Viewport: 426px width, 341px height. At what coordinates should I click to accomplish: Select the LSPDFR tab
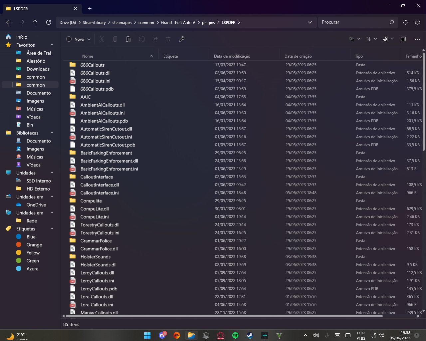coord(42,9)
